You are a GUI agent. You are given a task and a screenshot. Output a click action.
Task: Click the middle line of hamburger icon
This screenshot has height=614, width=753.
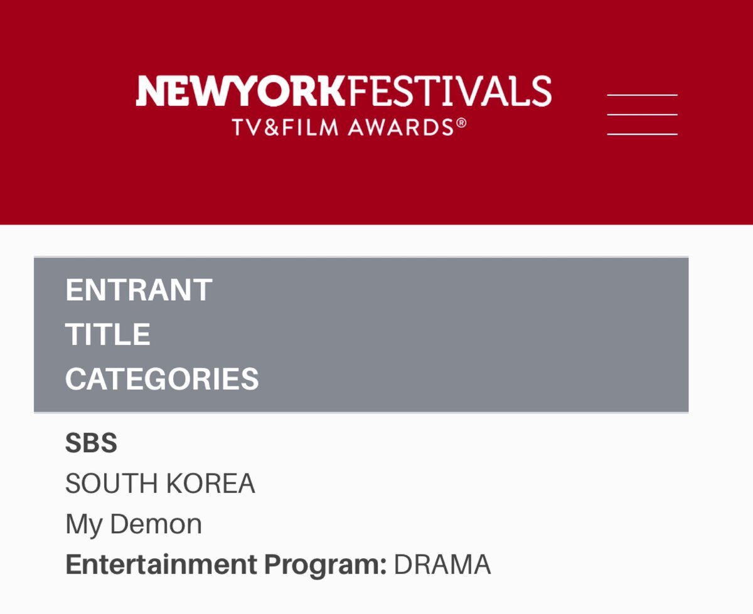[642, 115]
